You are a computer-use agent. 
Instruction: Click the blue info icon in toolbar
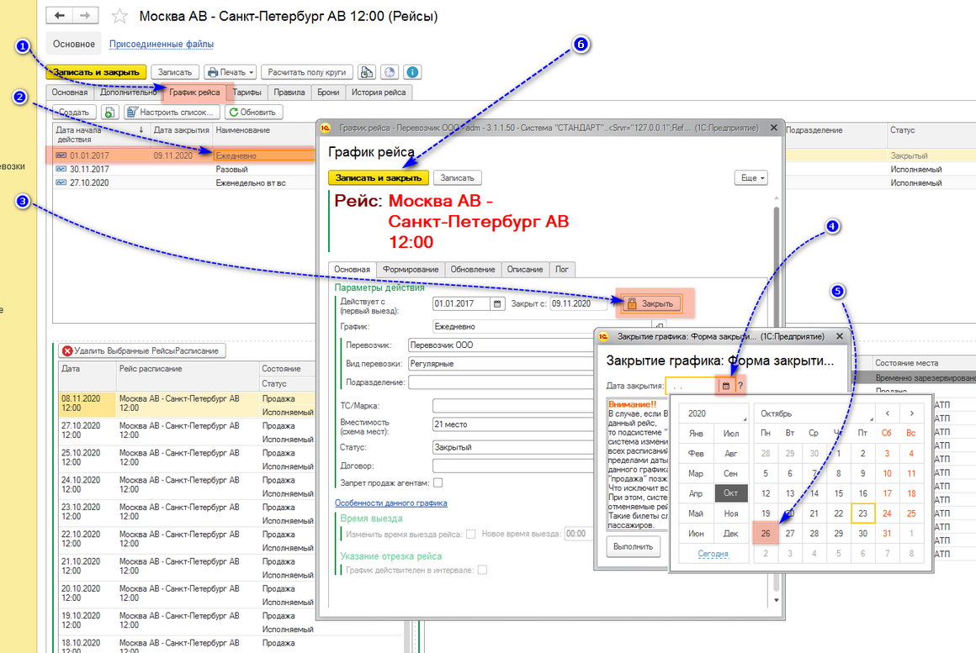[413, 72]
